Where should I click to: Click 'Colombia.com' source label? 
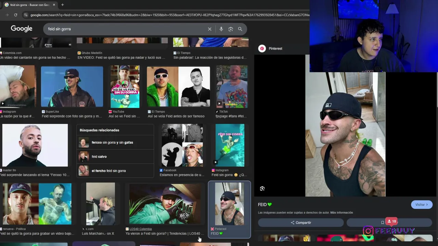click(12, 53)
